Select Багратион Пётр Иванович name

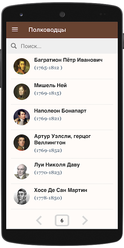(68, 60)
